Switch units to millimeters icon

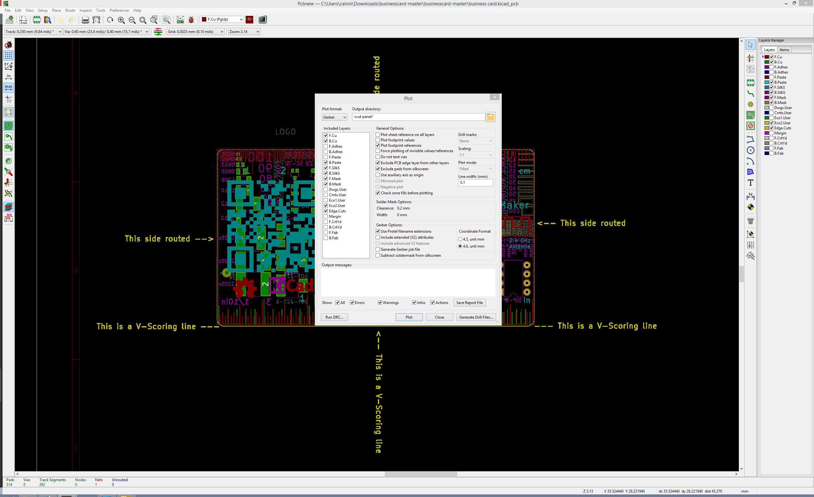click(9, 88)
